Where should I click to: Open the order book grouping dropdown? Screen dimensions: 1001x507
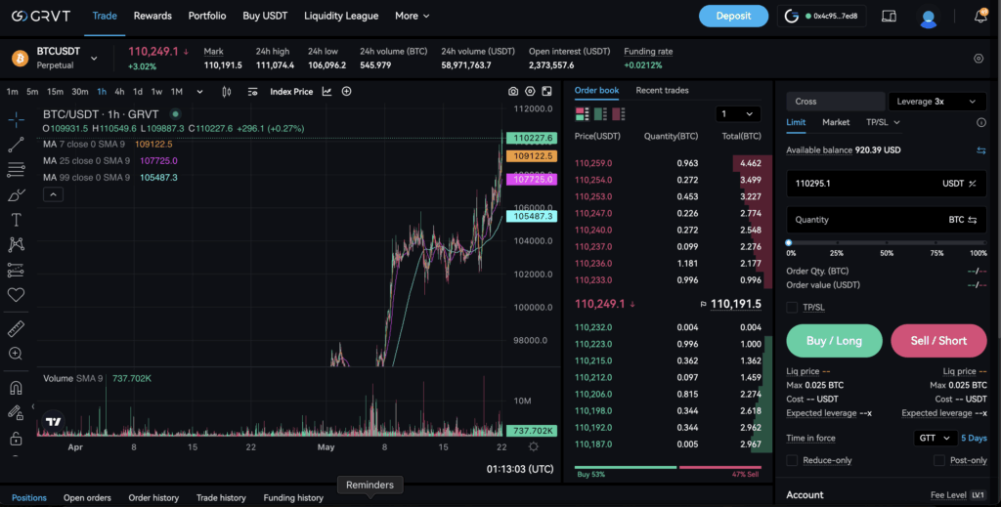737,114
